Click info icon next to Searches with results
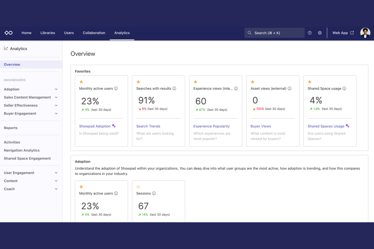The image size is (374, 249). 174,89
